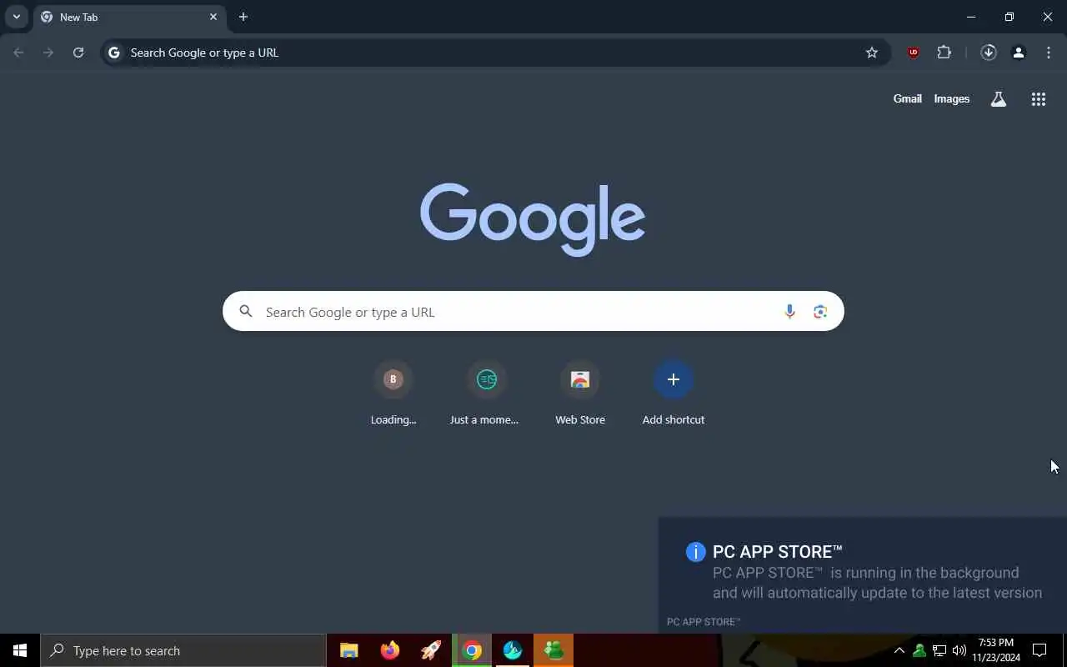Open the Images link
1067x667 pixels.
click(x=952, y=99)
